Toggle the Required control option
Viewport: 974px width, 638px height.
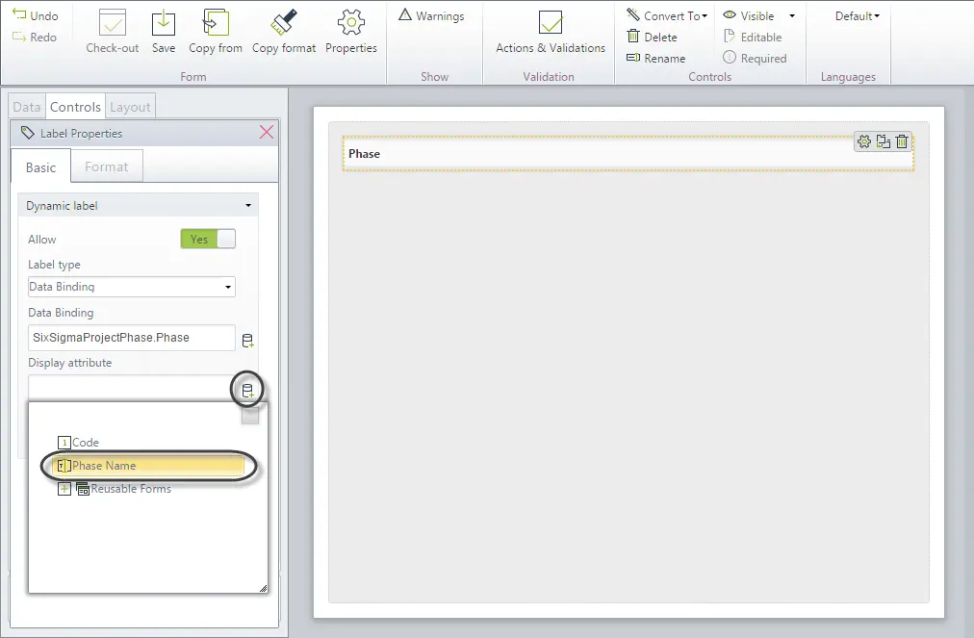pos(755,59)
